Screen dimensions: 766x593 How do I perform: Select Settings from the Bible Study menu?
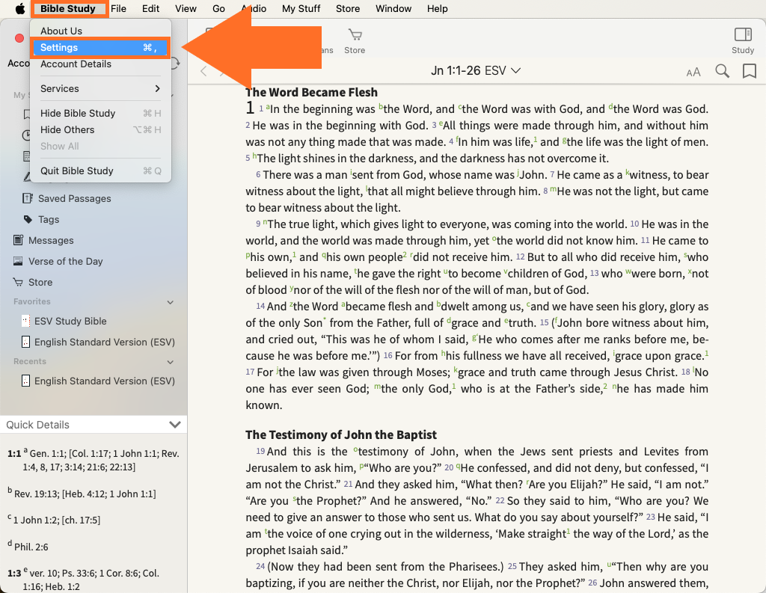point(100,47)
